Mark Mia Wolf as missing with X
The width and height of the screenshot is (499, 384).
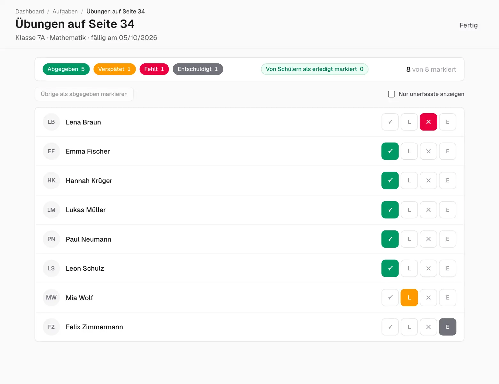(428, 298)
